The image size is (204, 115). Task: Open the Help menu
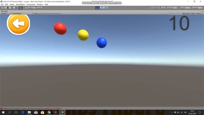coord(46,4)
